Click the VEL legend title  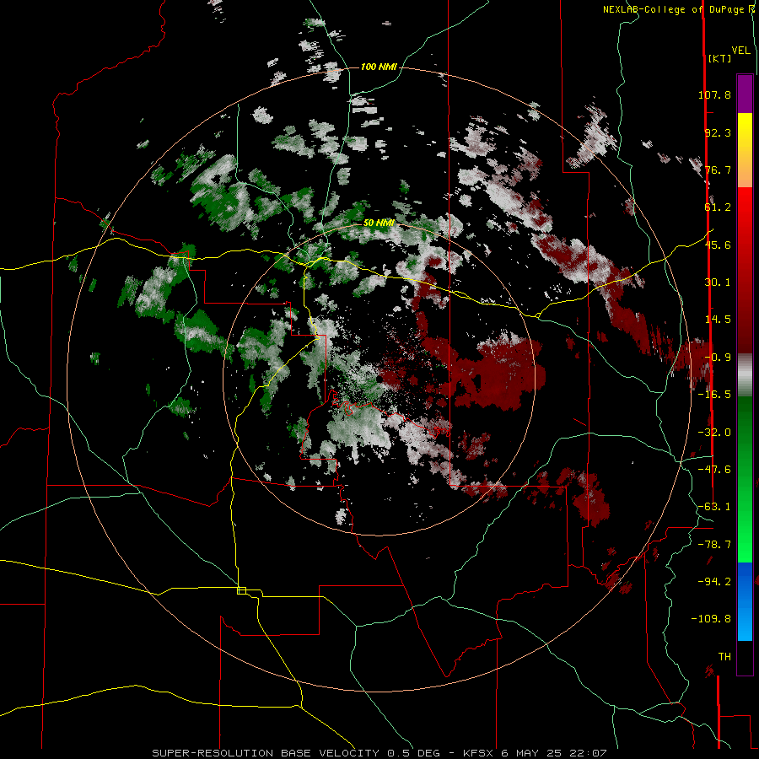coord(740,50)
